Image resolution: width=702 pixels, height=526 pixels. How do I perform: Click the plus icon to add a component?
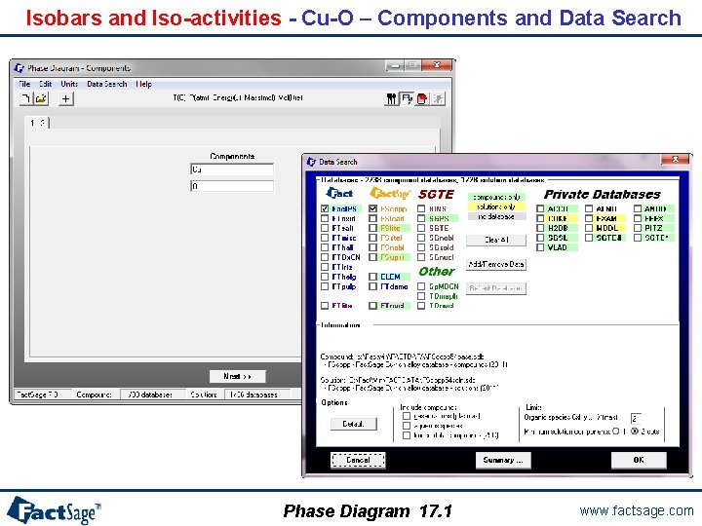coord(66,98)
